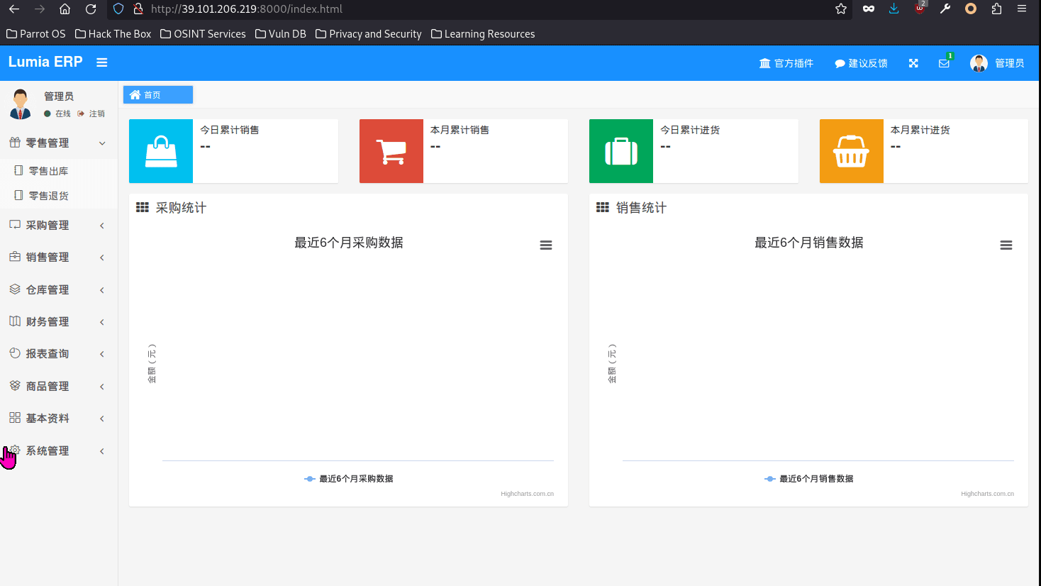Click the 官方插件 link
The image size is (1041, 586).
tap(786, 63)
